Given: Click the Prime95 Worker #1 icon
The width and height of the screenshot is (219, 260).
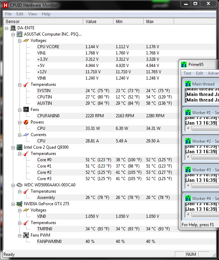Looking at the screenshot, I should pos(188,113).
